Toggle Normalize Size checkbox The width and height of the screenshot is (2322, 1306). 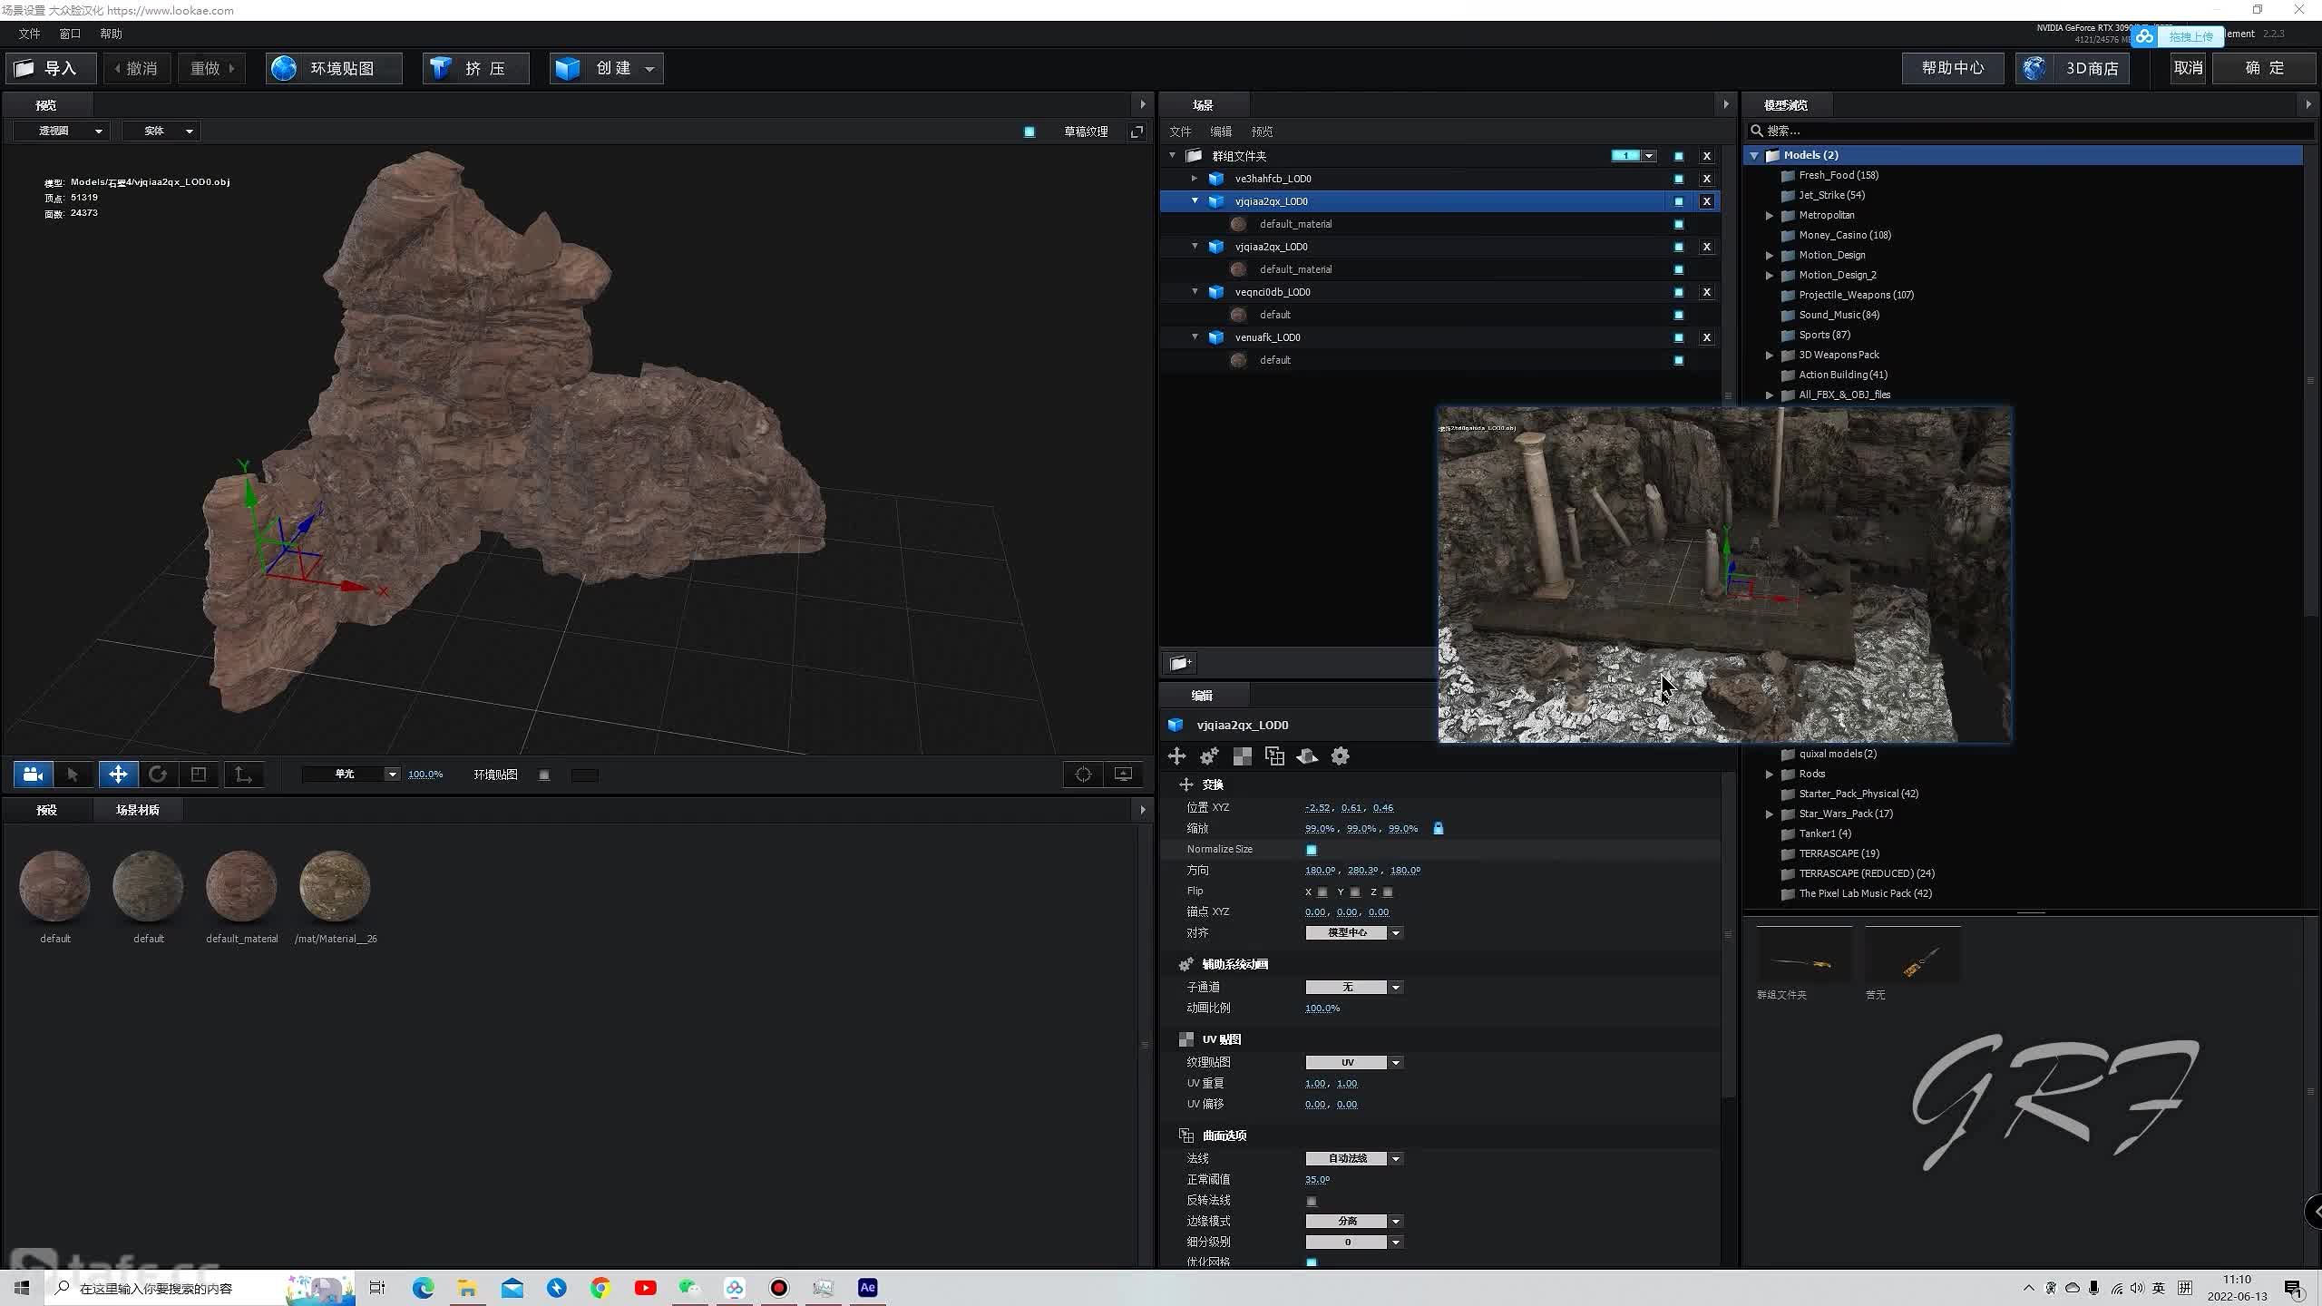click(1312, 850)
